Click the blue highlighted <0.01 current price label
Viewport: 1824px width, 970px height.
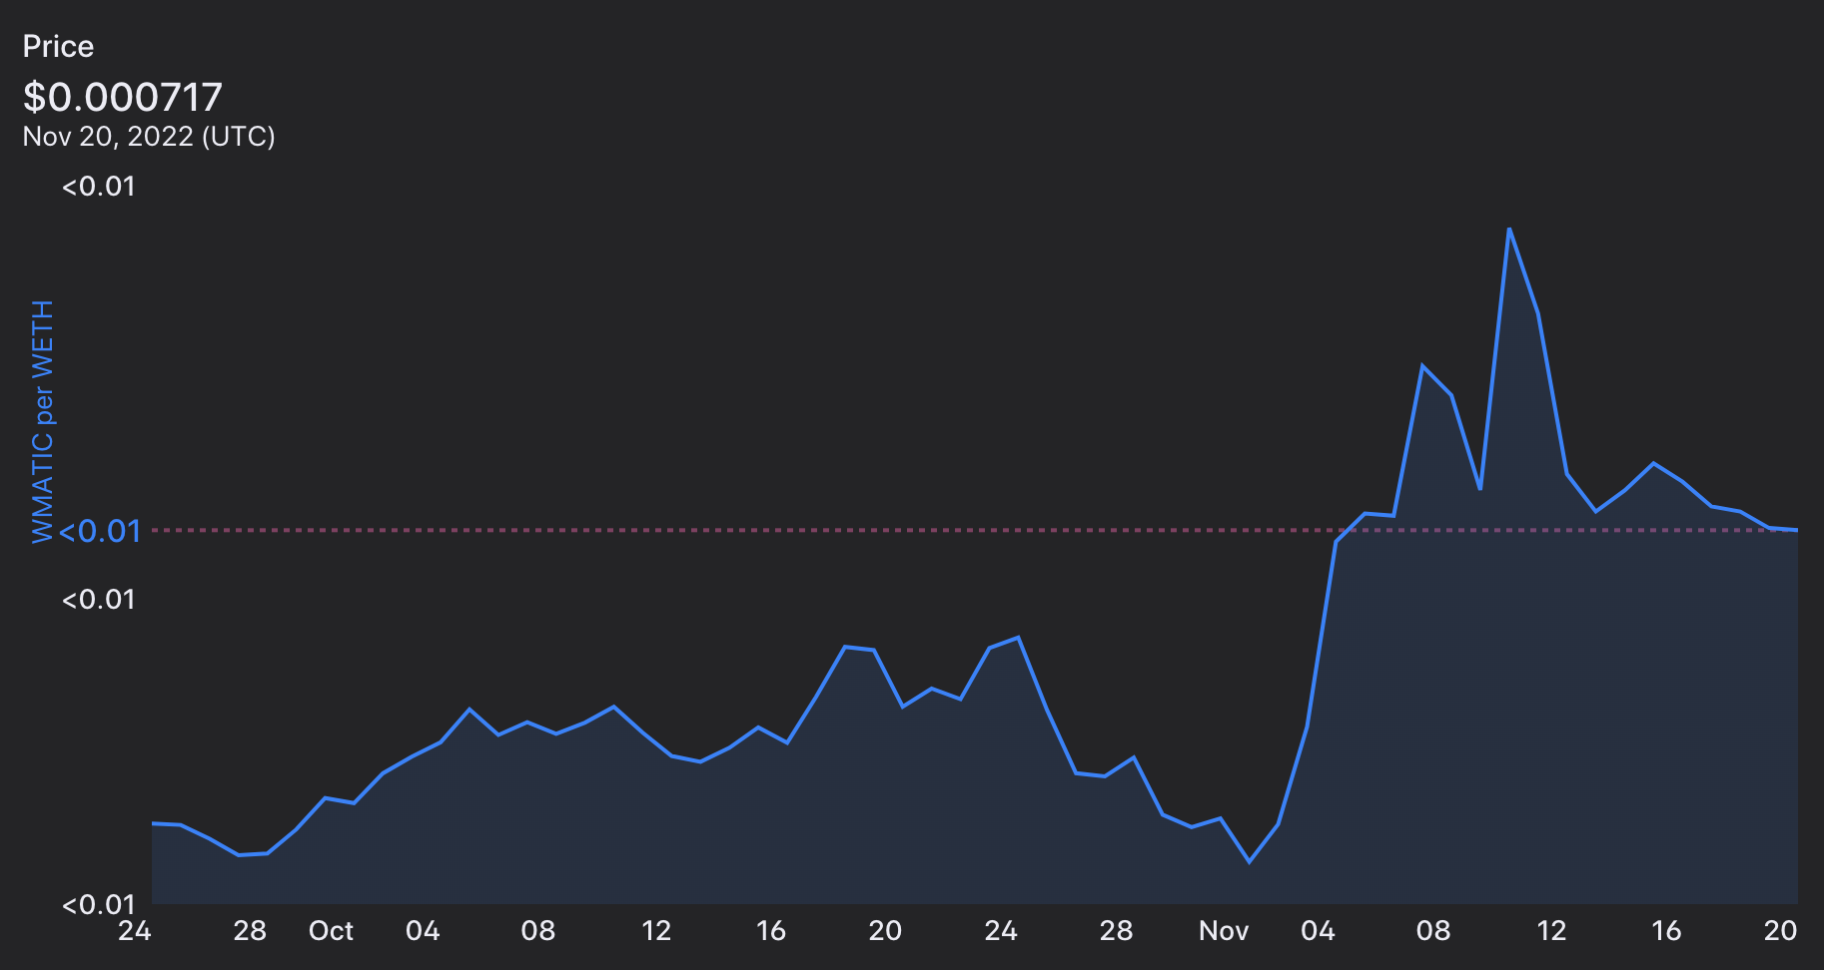(x=99, y=531)
